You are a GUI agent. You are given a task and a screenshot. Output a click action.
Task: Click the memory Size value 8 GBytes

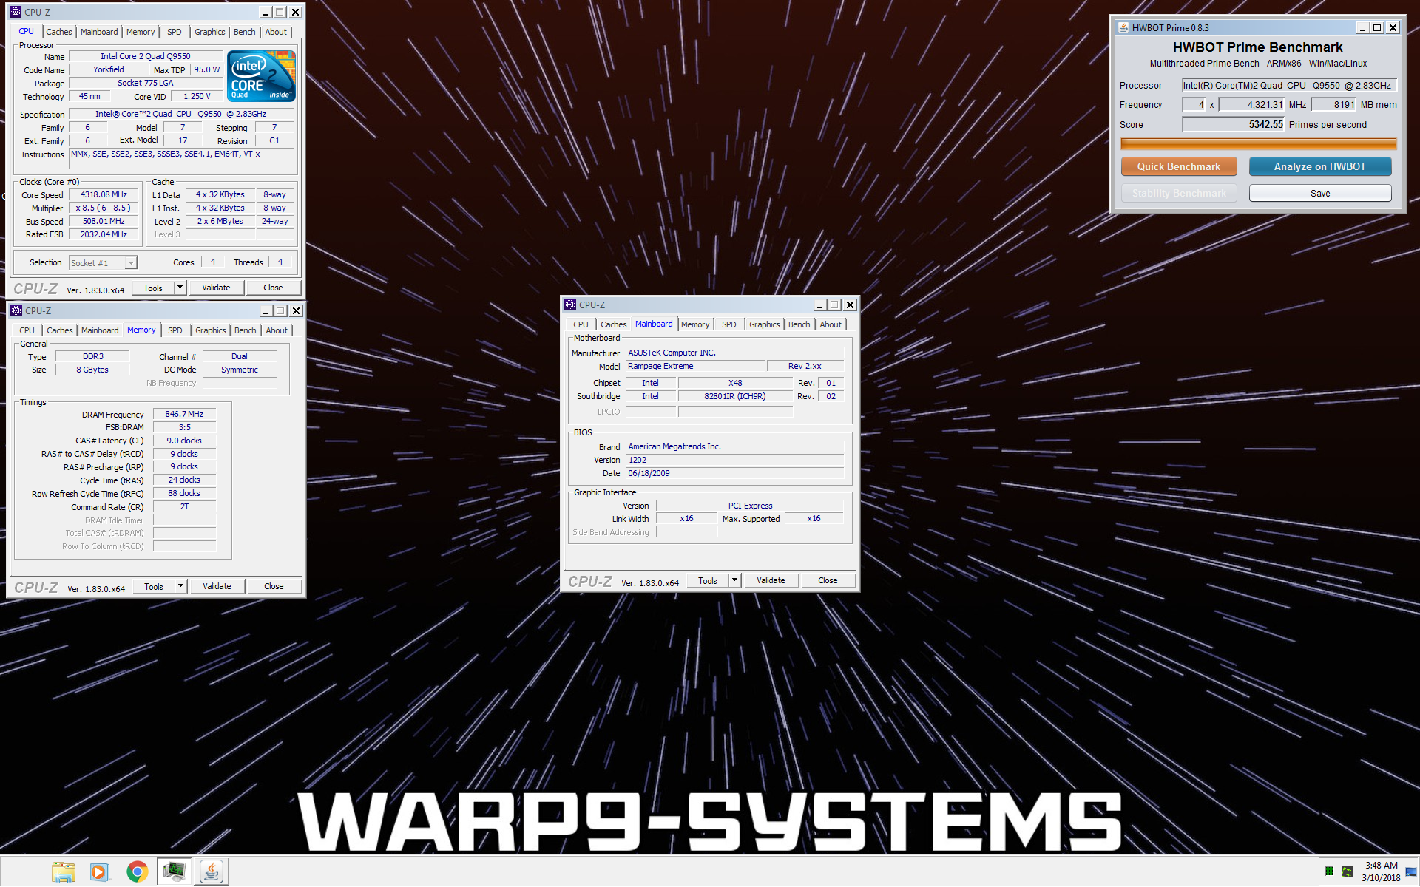point(92,370)
